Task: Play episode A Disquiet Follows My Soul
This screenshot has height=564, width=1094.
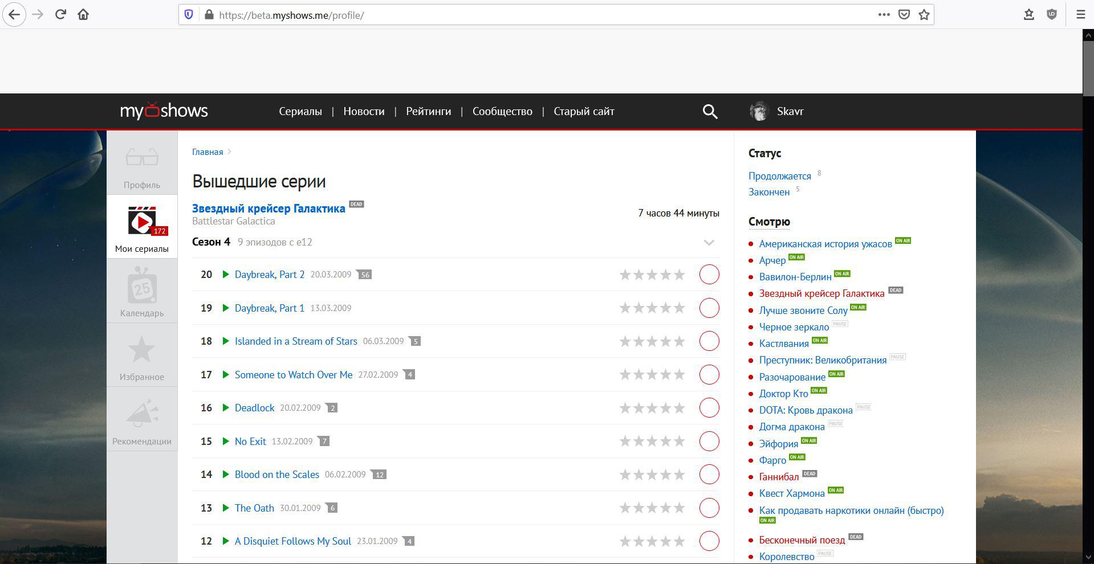Action: click(226, 541)
